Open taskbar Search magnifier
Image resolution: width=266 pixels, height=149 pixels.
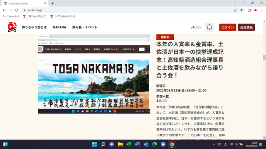click(103, 144)
